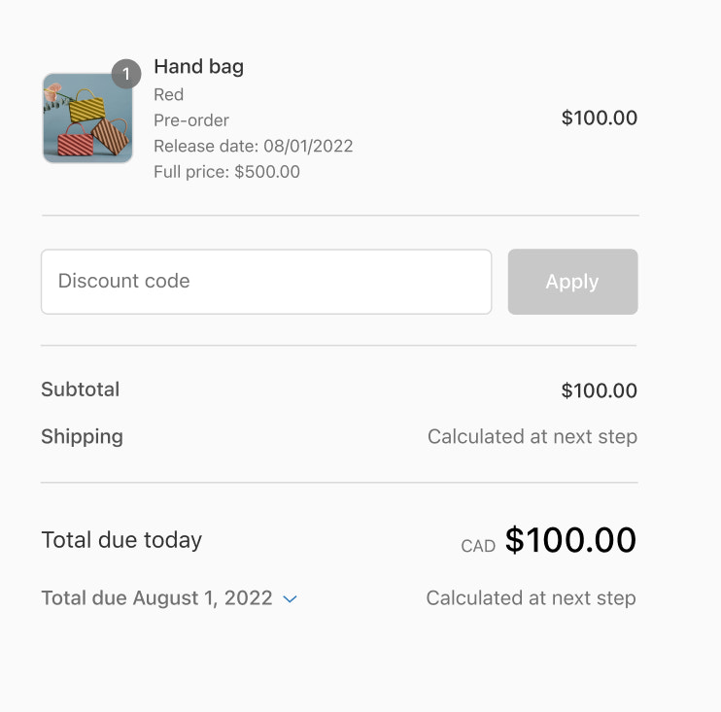The height and width of the screenshot is (712, 721).
Task: Click the Full price $500.00 line
Action: click(x=226, y=172)
